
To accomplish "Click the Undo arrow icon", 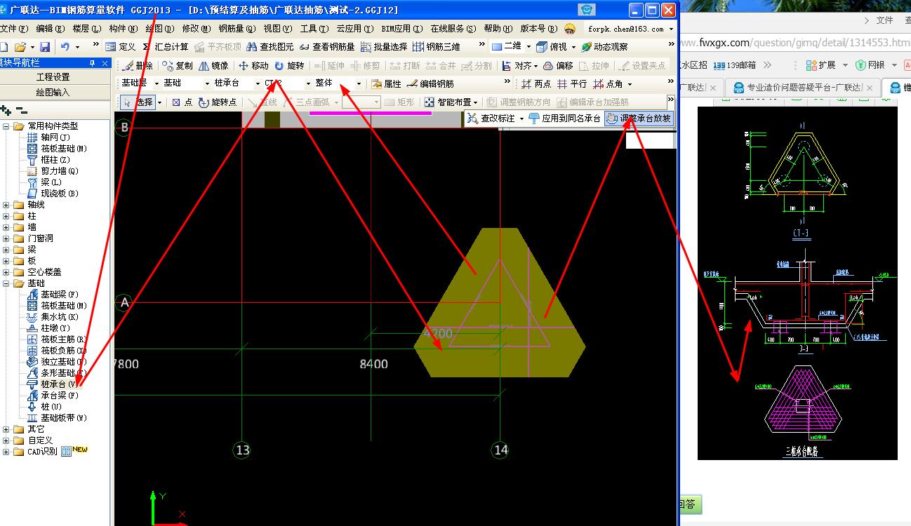I will (65, 47).
